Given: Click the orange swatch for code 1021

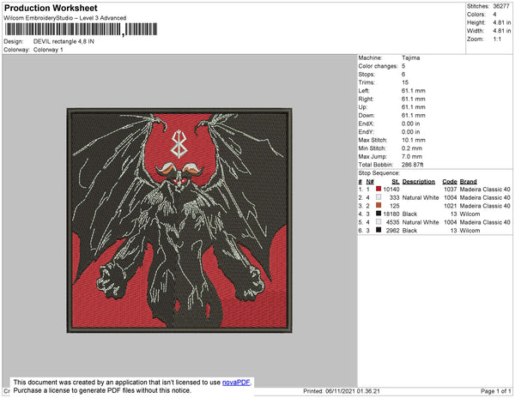Looking at the screenshot, I should [x=379, y=205].
